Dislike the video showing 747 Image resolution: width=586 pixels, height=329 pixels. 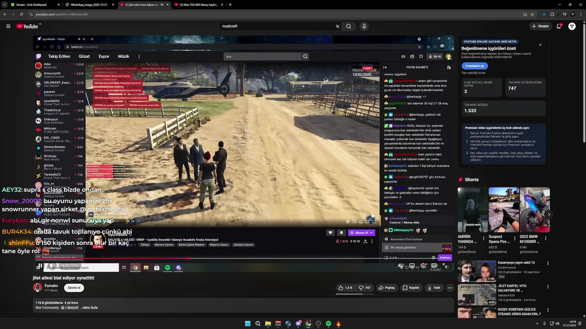click(365, 288)
